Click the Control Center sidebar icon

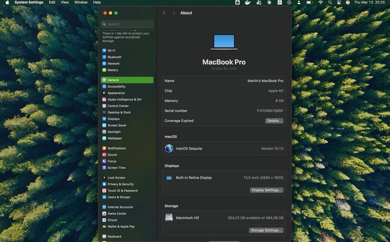[104, 106]
